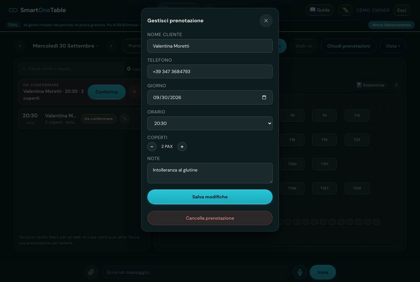Save changes with Salva modifiche

[210, 197]
